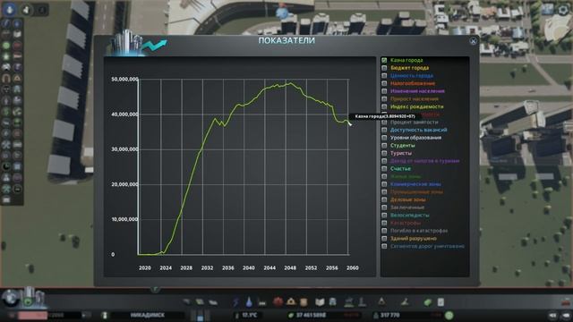The image size is (573, 322).
Task: Click the info views button in top-left corner
Action: 10,9
